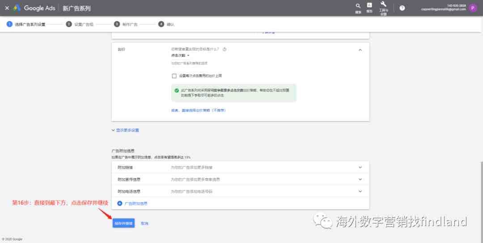Go to step 1 campaign settings
The image size is (483, 243).
pyautogui.click(x=26, y=24)
